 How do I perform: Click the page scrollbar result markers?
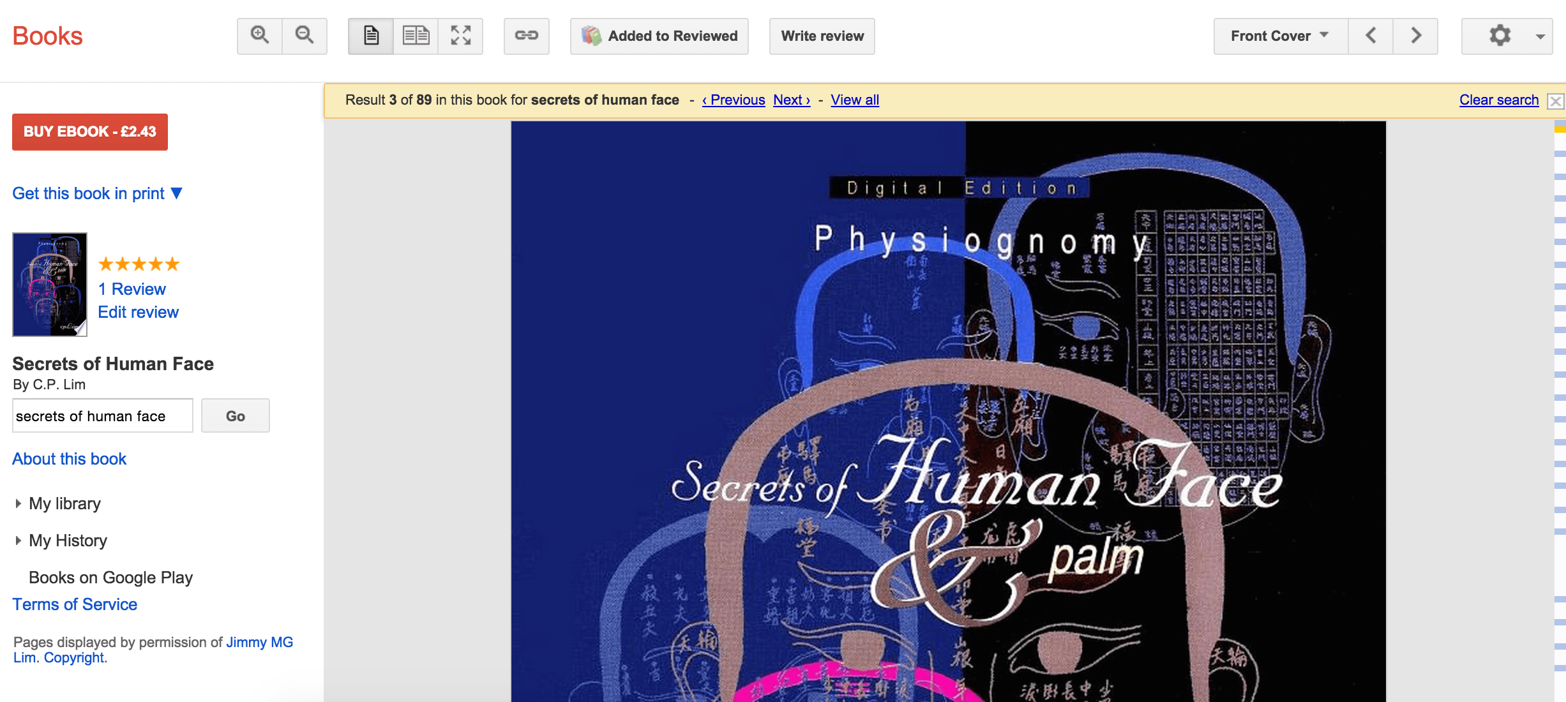1560,411
